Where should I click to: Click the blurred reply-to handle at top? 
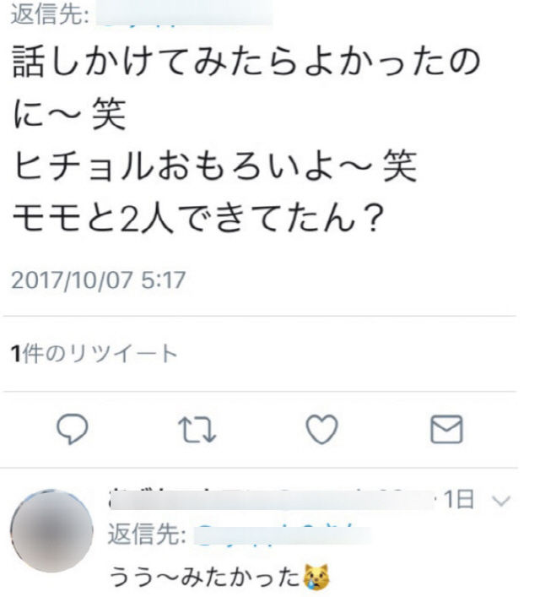(x=184, y=14)
